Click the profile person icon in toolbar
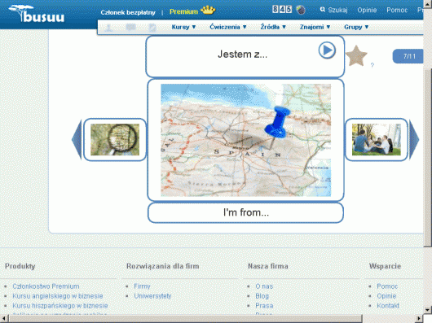The width and height of the screenshot is (432, 323). [x=109, y=27]
